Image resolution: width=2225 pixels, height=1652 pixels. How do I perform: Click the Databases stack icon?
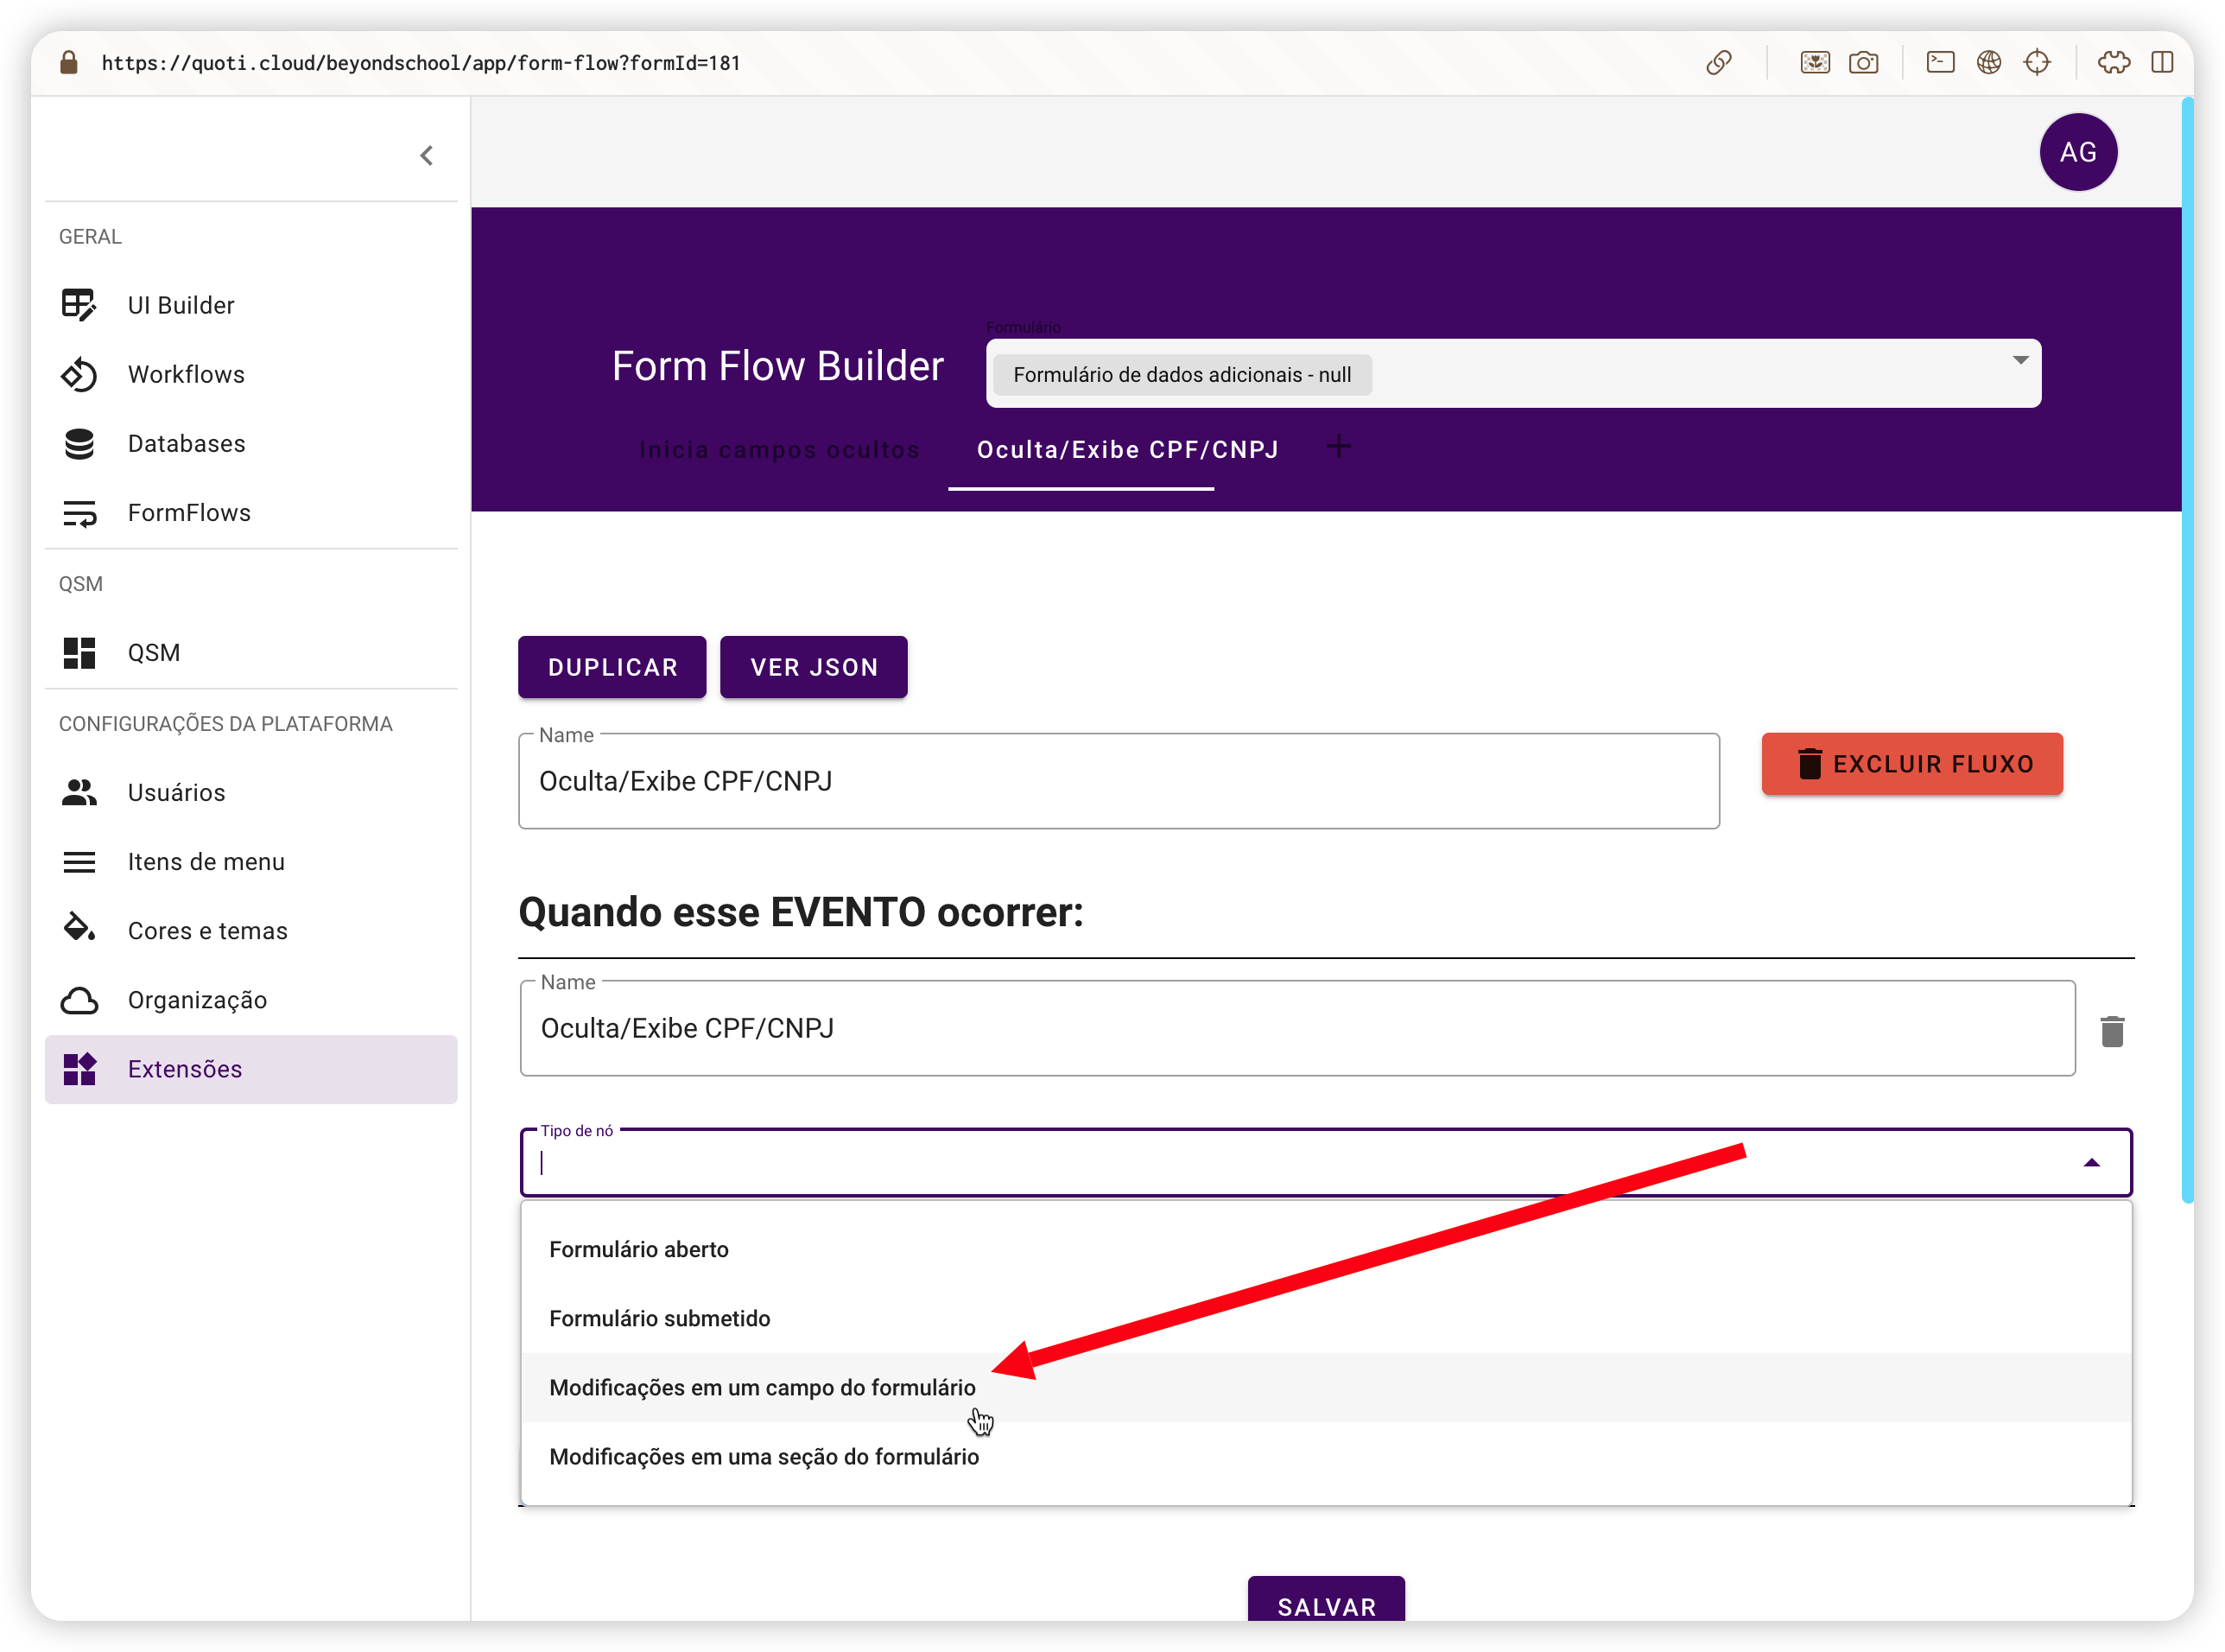pyautogui.click(x=79, y=443)
